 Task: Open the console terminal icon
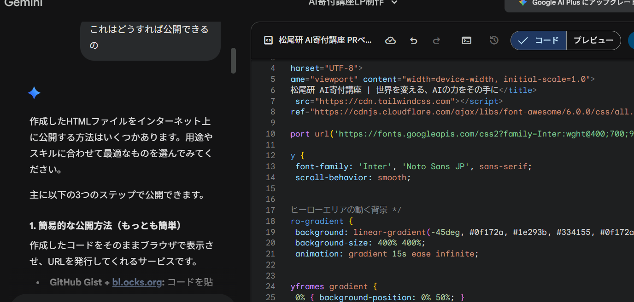[466, 40]
